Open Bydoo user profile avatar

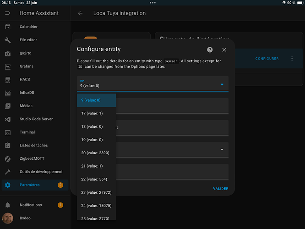tap(8, 218)
